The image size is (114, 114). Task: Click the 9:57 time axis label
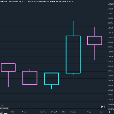102,112
